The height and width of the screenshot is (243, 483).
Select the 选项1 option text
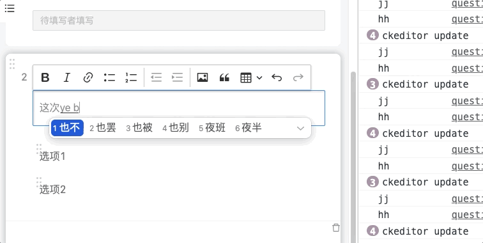(52, 157)
